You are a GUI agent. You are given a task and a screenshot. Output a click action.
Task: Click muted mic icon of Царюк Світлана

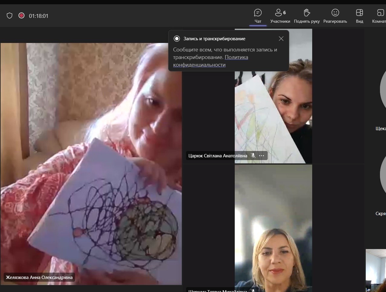pyautogui.click(x=253, y=156)
